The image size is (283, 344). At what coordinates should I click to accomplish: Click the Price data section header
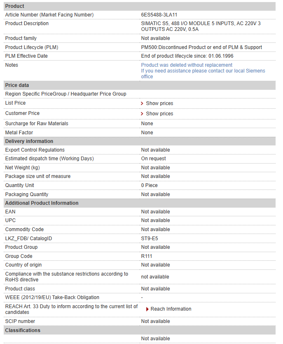click(x=140, y=85)
